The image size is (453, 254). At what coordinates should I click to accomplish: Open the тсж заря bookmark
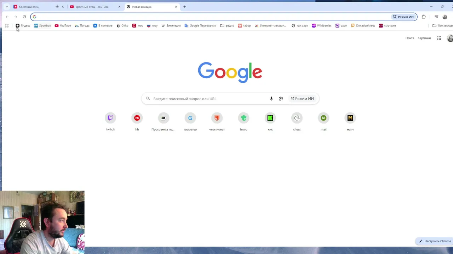(300, 25)
